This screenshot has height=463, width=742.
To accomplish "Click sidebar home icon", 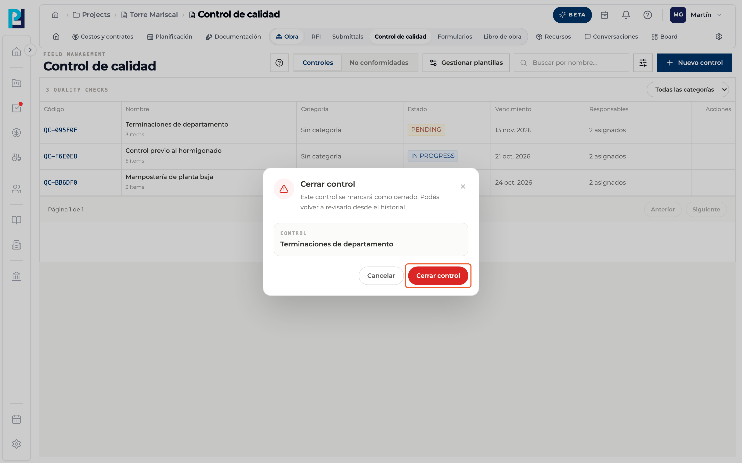I will pyautogui.click(x=16, y=52).
